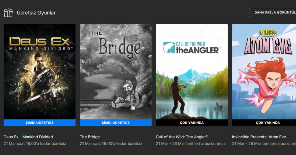The height and width of the screenshot is (155, 296).
Task: Open the Invincible Atom Eve cover art
Action: [x=264, y=71]
